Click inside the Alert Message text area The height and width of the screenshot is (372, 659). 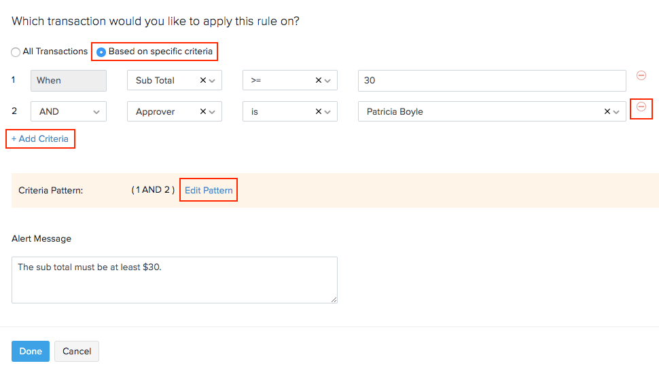click(x=174, y=280)
